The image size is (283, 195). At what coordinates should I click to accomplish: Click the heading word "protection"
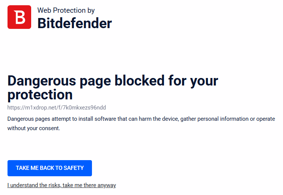click(x=40, y=94)
